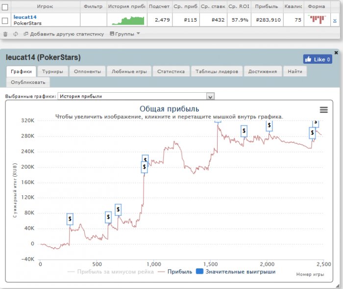Toggle Прибыль за минусом рейка legend series
This screenshot has width=343, height=289.
tap(111, 272)
